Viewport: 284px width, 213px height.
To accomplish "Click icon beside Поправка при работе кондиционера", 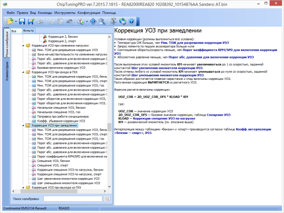I will 34,117.
